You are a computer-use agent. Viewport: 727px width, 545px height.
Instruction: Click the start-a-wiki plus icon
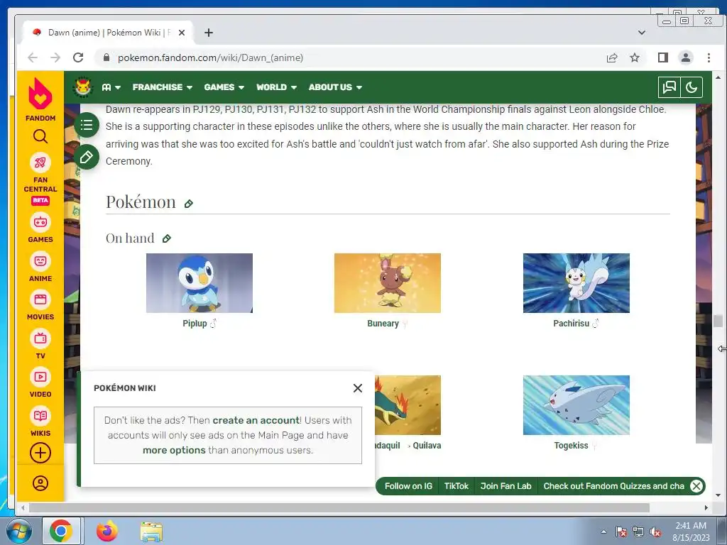[40, 453]
